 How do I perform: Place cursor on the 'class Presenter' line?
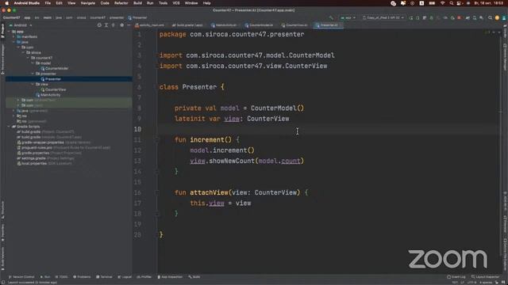click(191, 87)
